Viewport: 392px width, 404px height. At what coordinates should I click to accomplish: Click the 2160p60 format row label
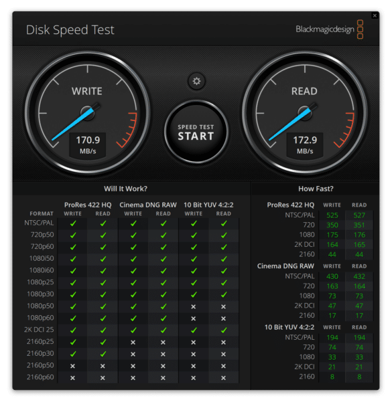pos(40,377)
